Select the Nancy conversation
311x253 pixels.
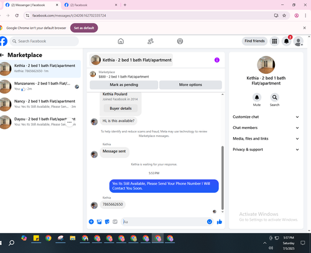(40, 104)
